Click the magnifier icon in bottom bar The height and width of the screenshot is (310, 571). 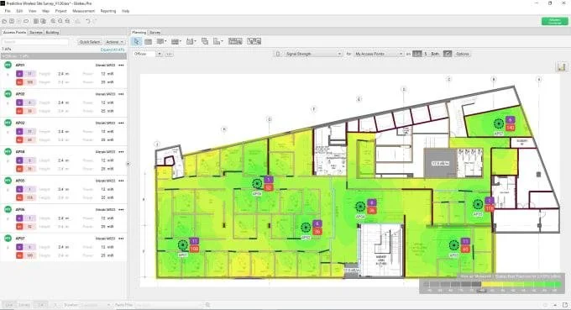(x=207, y=305)
